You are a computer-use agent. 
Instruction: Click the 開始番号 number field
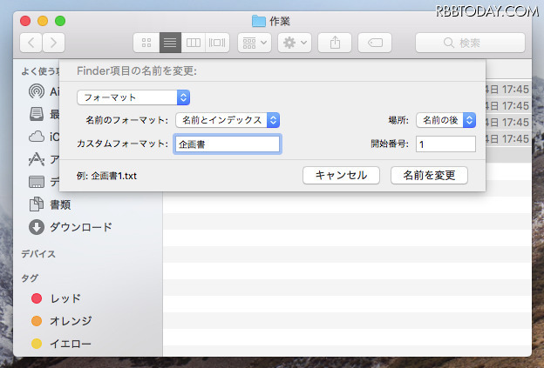tap(445, 144)
